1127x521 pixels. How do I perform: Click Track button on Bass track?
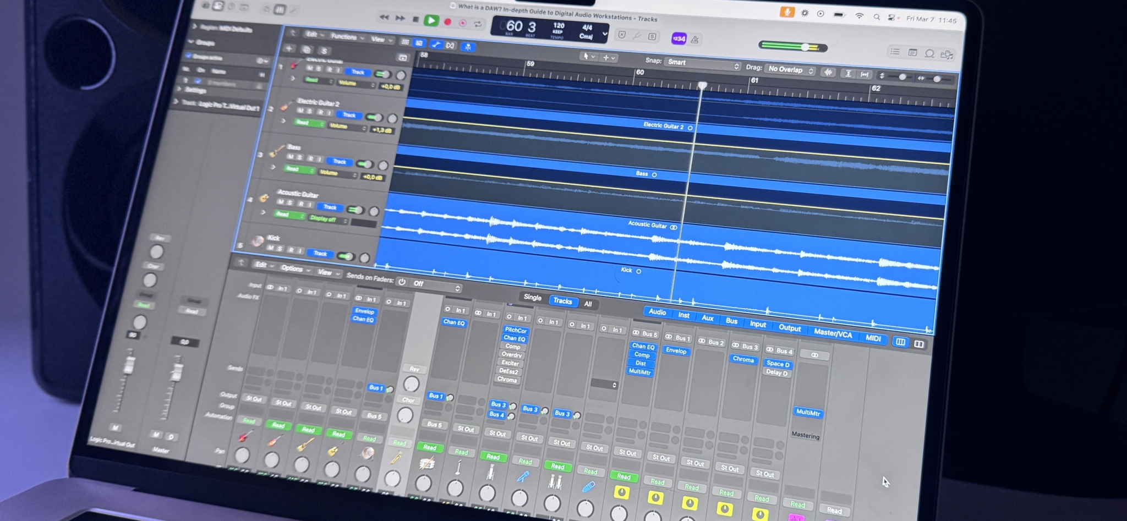pos(340,161)
